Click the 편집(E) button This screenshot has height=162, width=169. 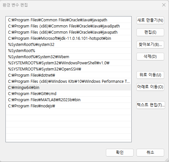point(150,32)
